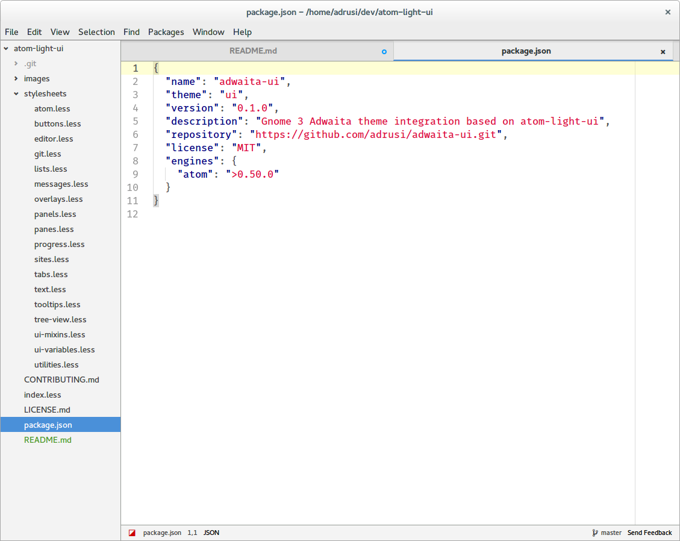Expand the images folder

click(x=16, y=78)
